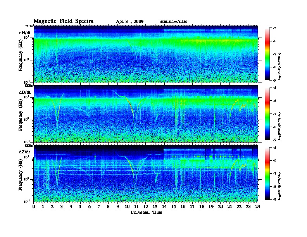
Task: Click the '32Hz' label atop dH/dt panel
Action: coord(29,26)
